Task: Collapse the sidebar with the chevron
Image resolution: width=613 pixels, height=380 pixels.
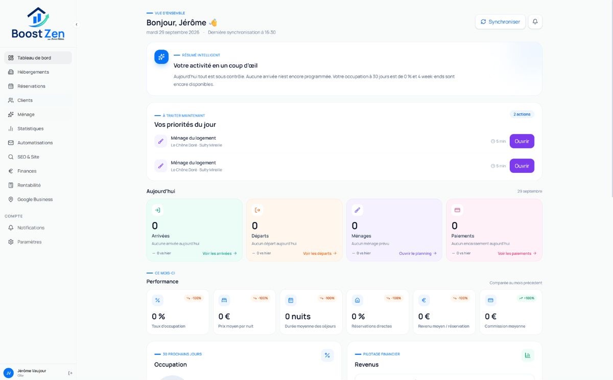Action: 77,24
